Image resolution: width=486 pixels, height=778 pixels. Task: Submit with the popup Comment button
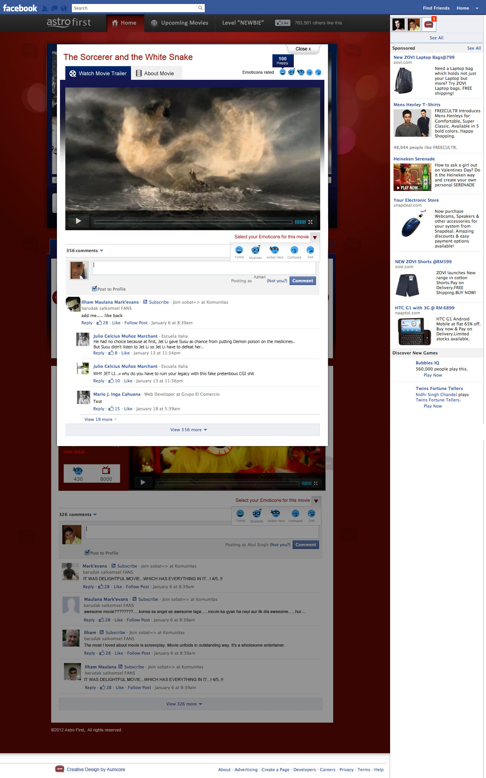303,281
